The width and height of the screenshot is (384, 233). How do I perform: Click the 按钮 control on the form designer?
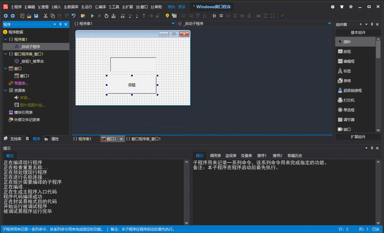132,85
